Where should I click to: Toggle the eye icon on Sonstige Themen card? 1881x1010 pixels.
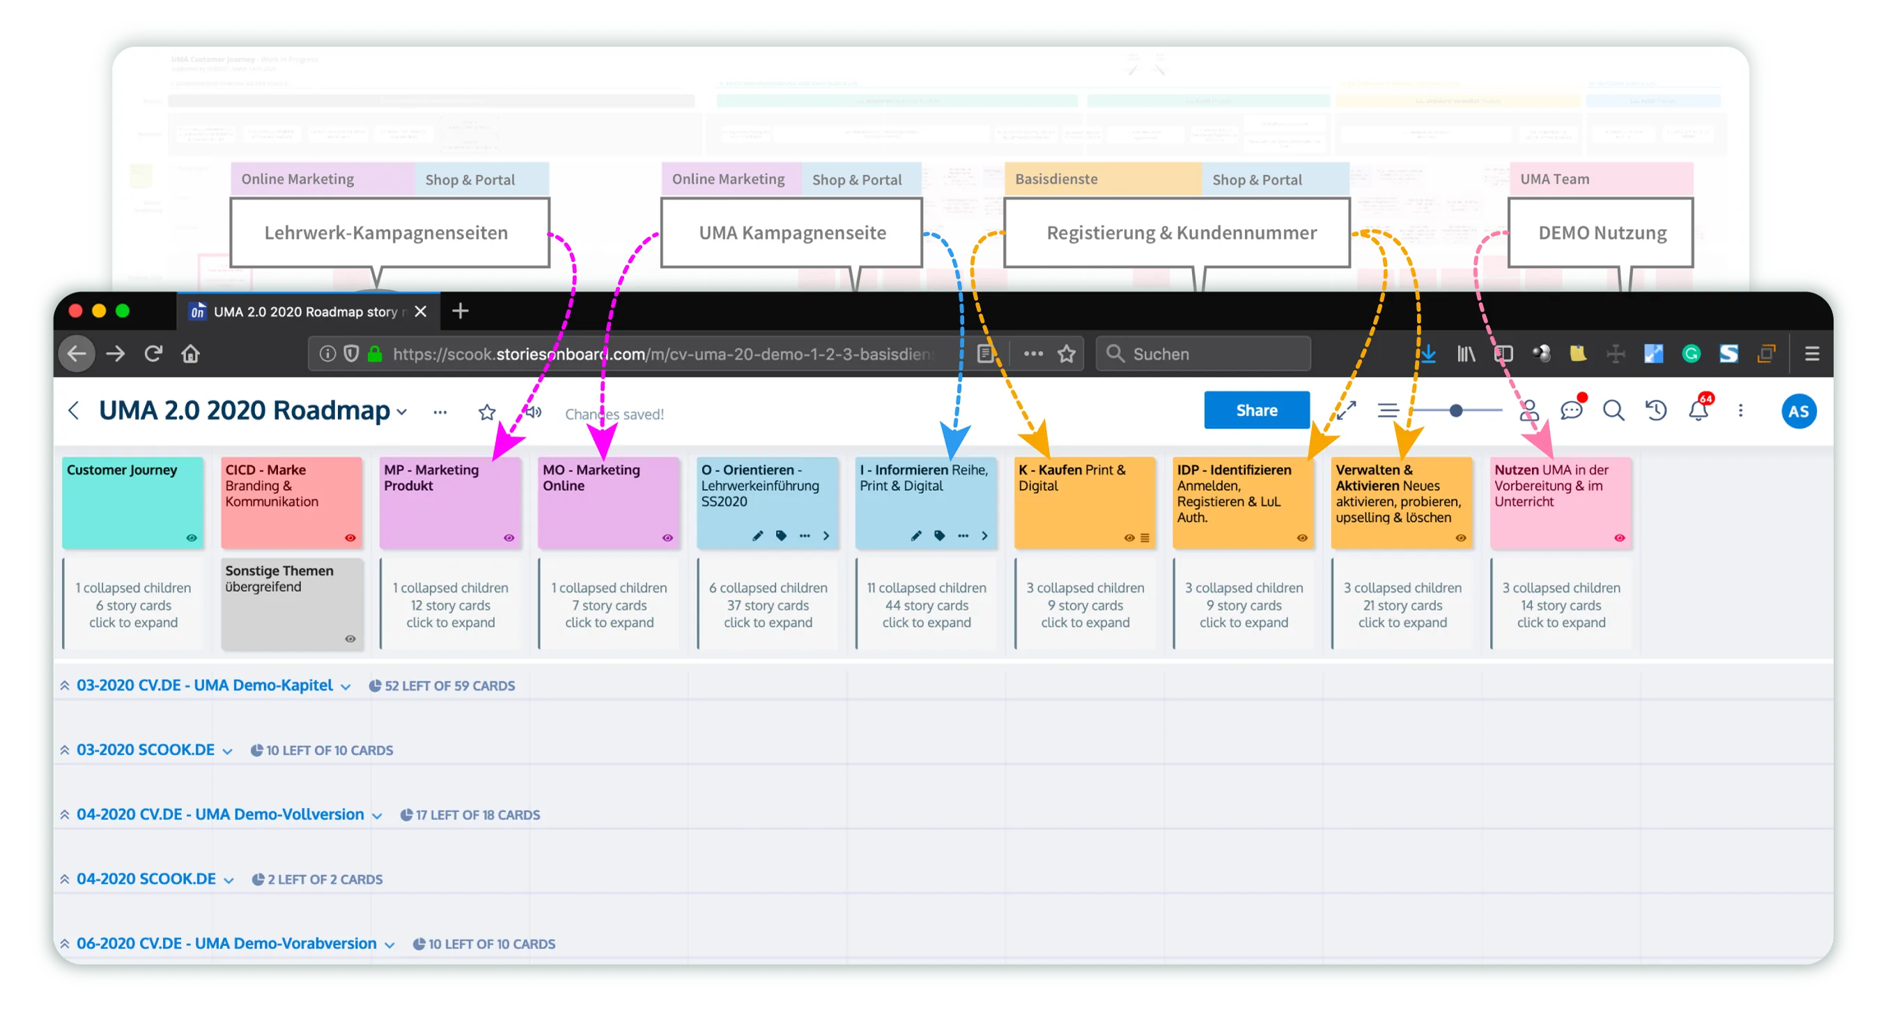pos(350,639)
